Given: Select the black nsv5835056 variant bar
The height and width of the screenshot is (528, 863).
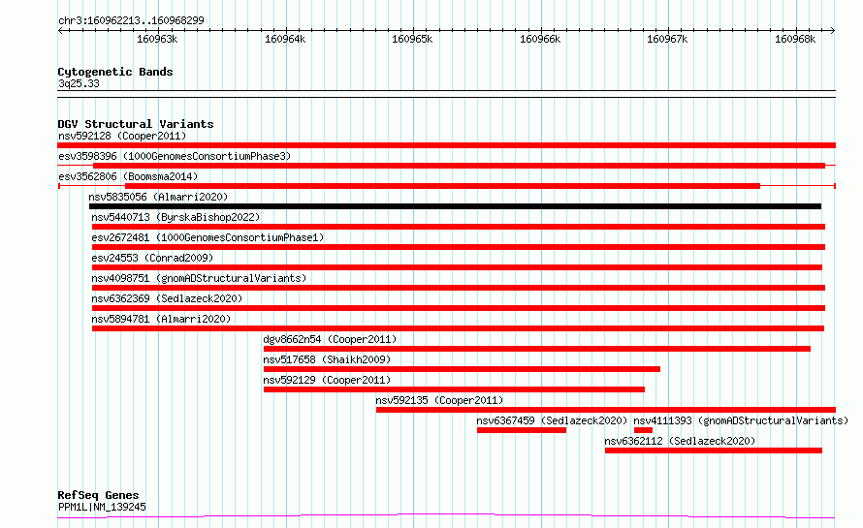Looking at the screenshot, I should tap(455, 206).
